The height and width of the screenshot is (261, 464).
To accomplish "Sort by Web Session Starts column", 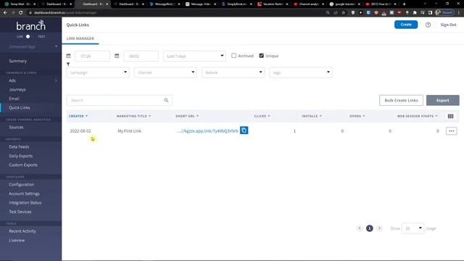I will 418,116.
